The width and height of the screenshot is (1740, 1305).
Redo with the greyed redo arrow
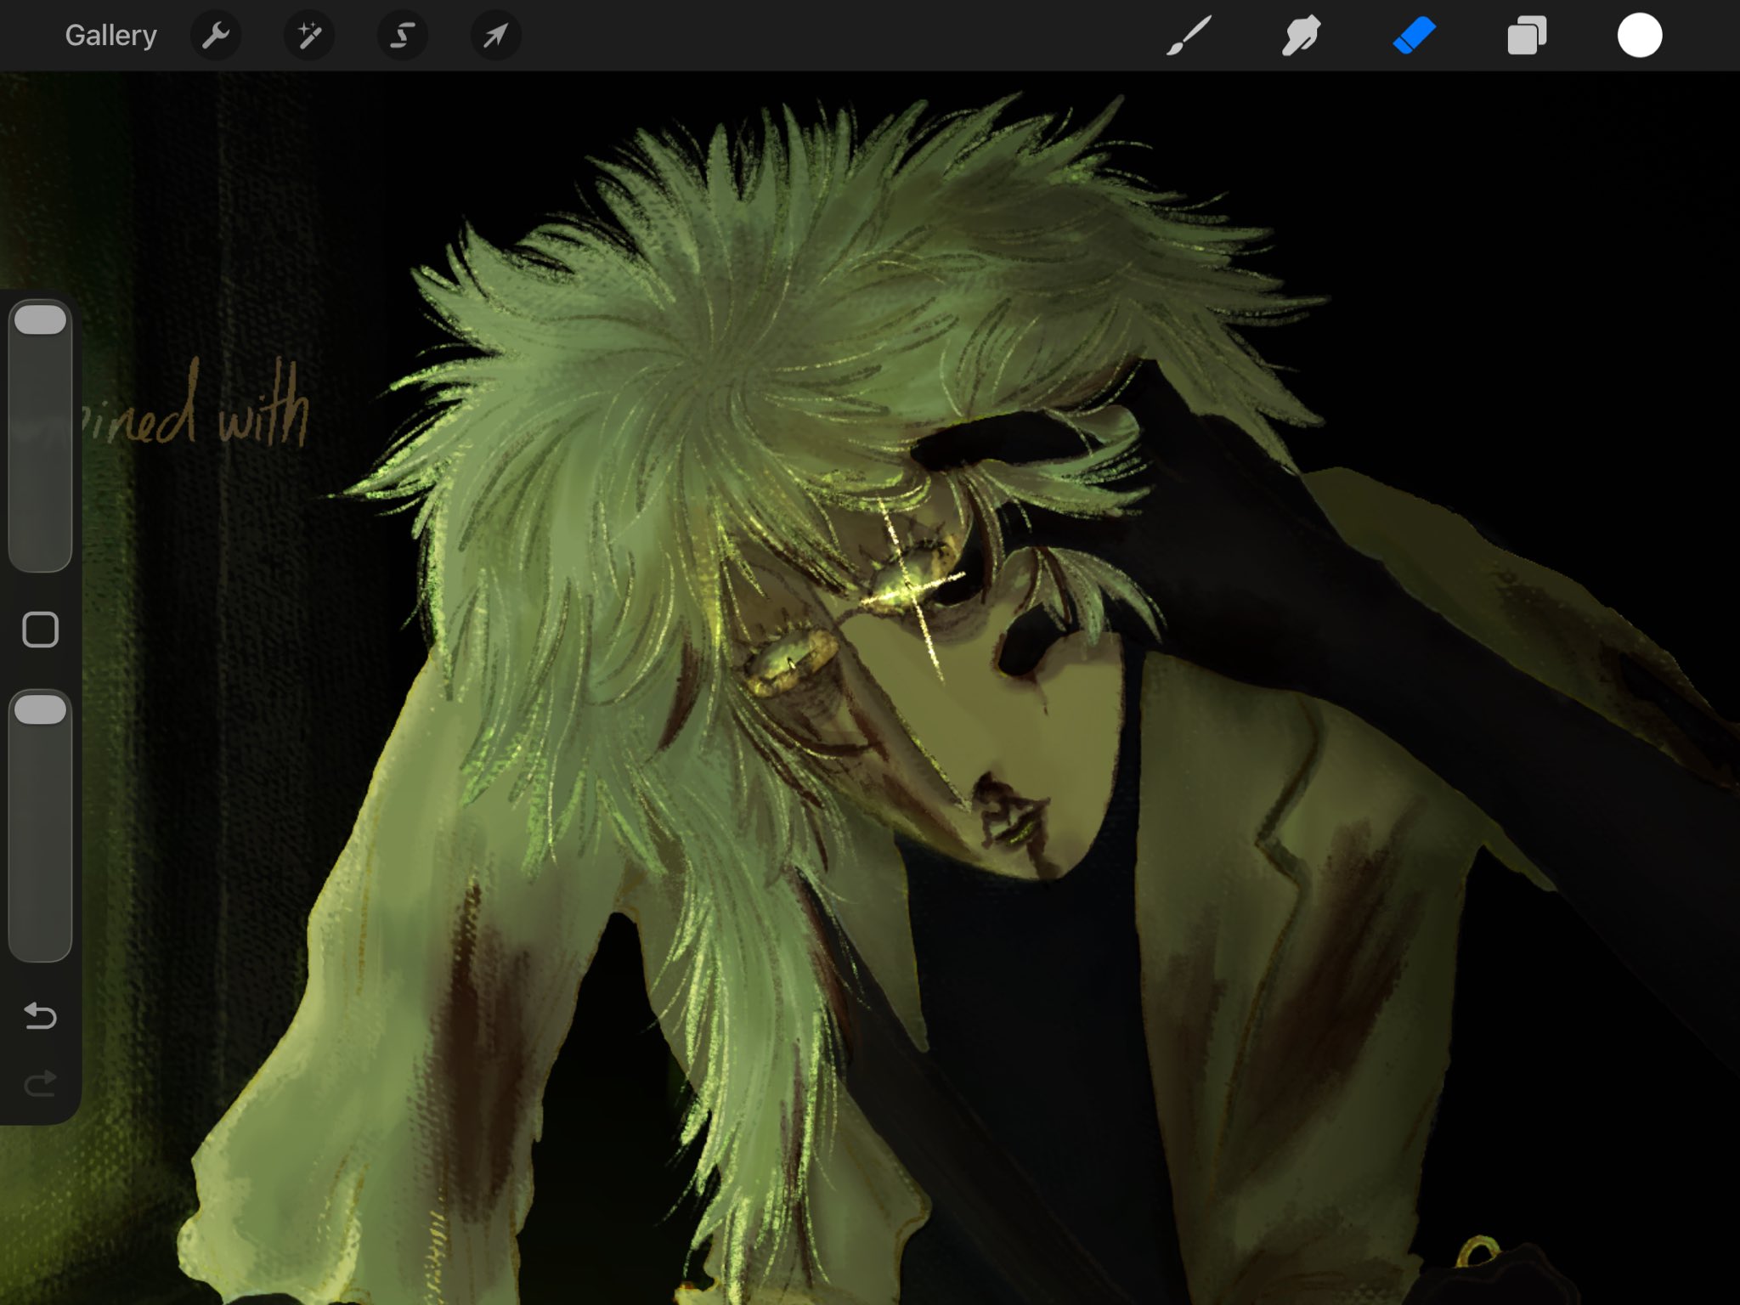click(40, 1083)
